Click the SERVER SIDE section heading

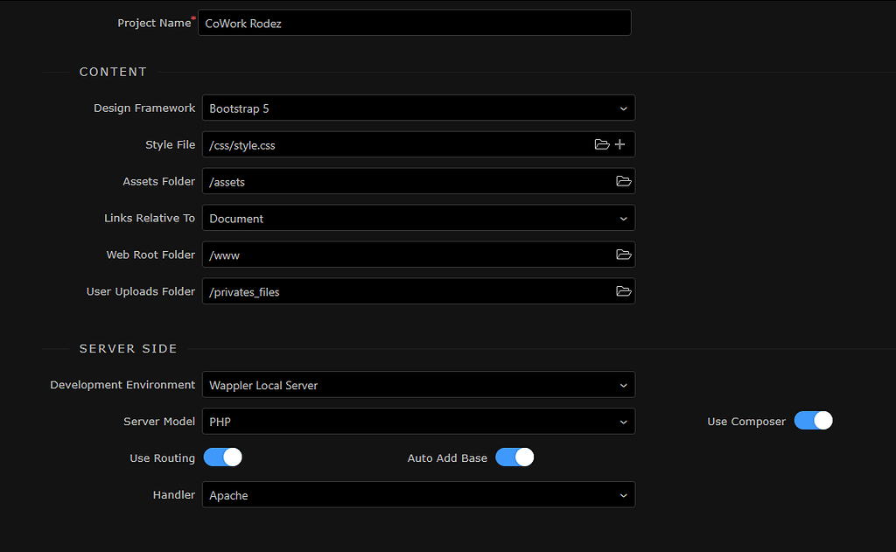coord(128,348)
